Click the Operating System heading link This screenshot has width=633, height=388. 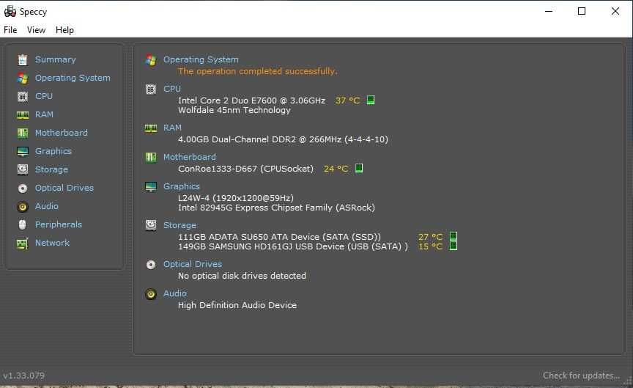(x=201, y=59)
